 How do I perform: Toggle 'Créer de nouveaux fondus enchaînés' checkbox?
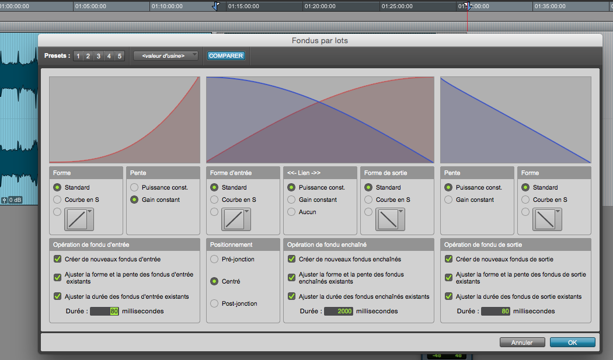292,259
